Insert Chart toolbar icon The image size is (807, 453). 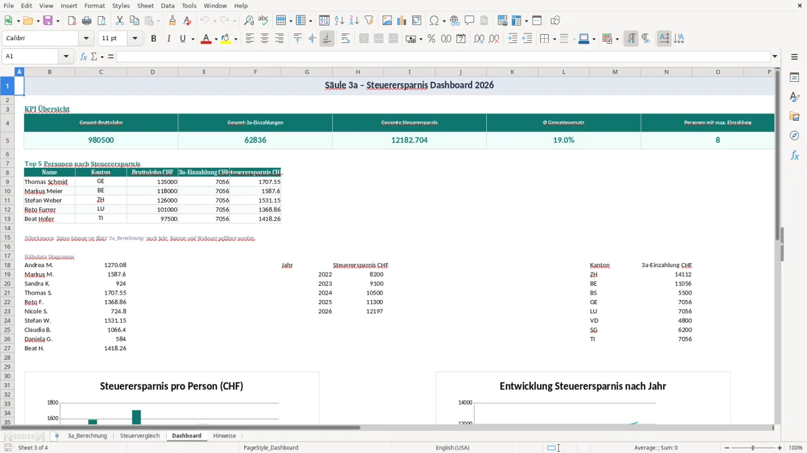pyautogui.click(x=402, y=21)
